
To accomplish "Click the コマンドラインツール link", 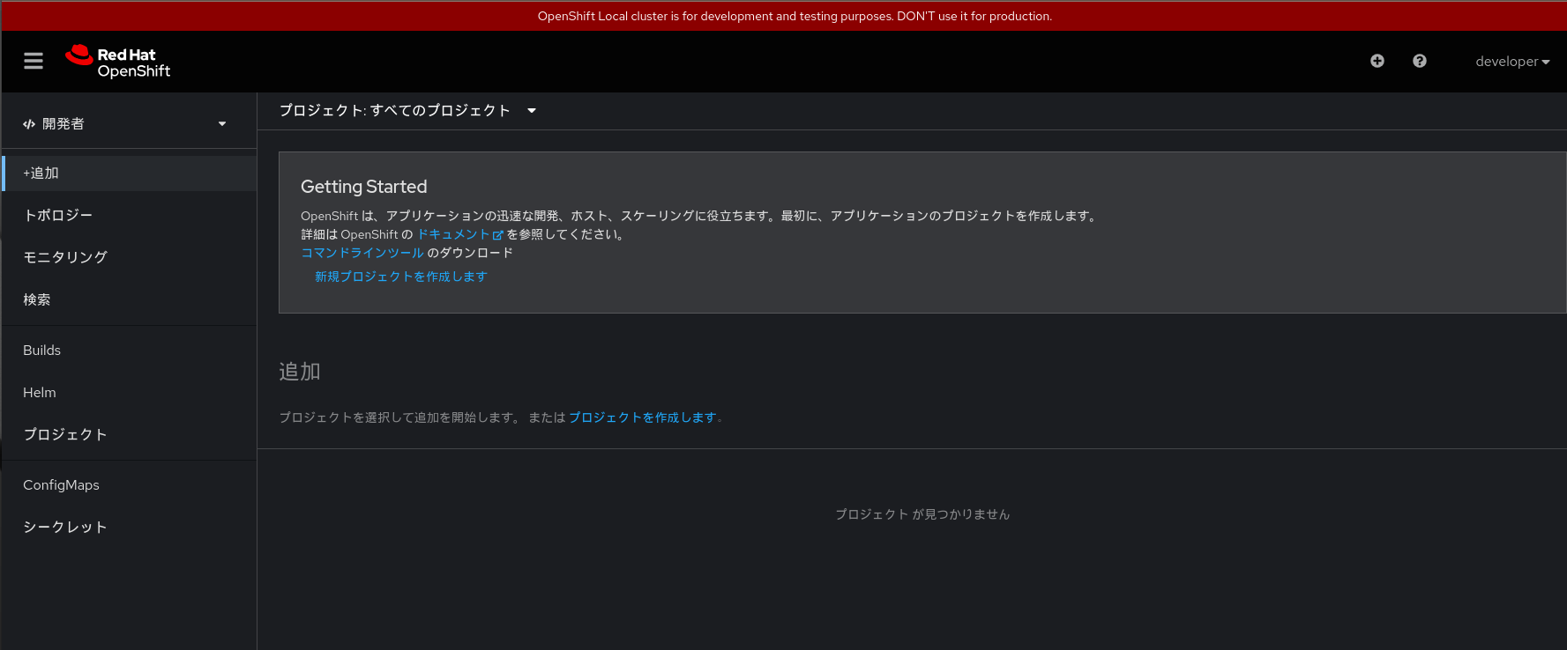I will tap(362, 253).
